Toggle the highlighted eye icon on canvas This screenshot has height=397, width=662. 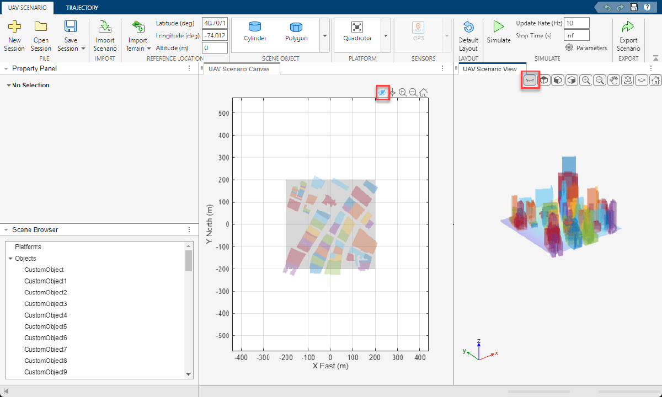383,92
